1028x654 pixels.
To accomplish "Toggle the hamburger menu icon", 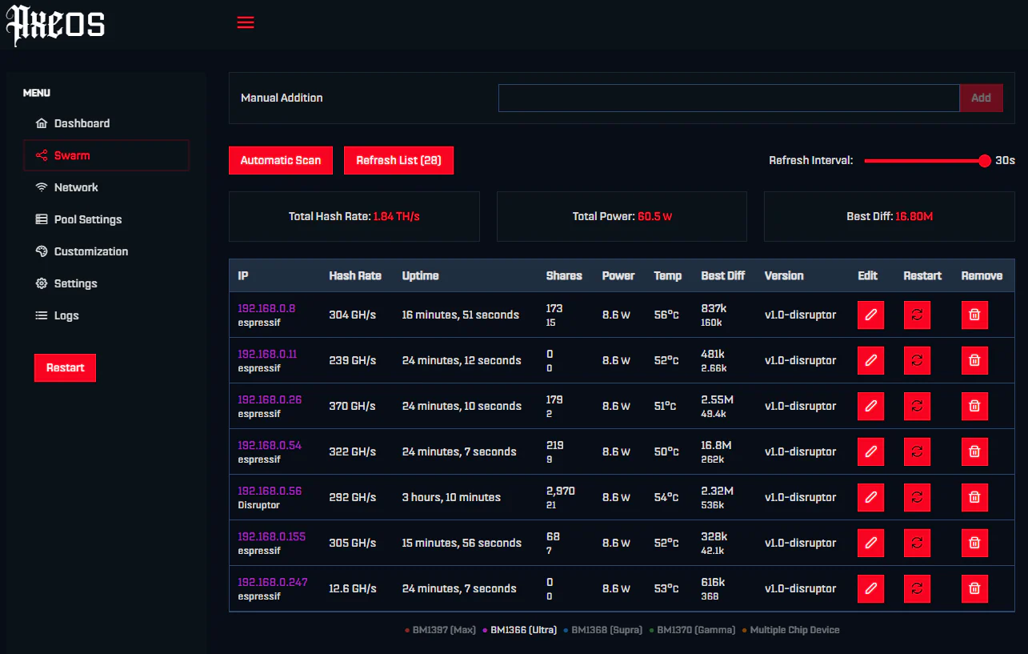I will coord(246,23).
